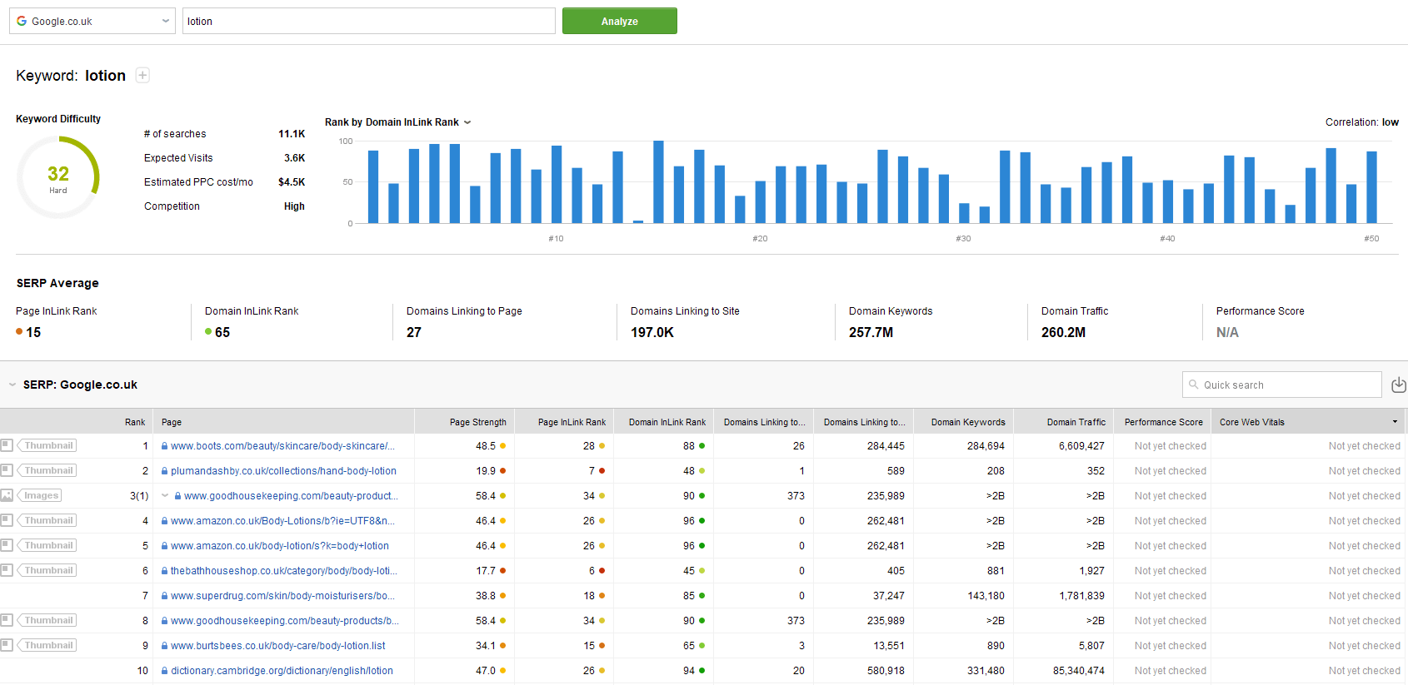Sort by the Performance Score column header

tap(1163, 422)
